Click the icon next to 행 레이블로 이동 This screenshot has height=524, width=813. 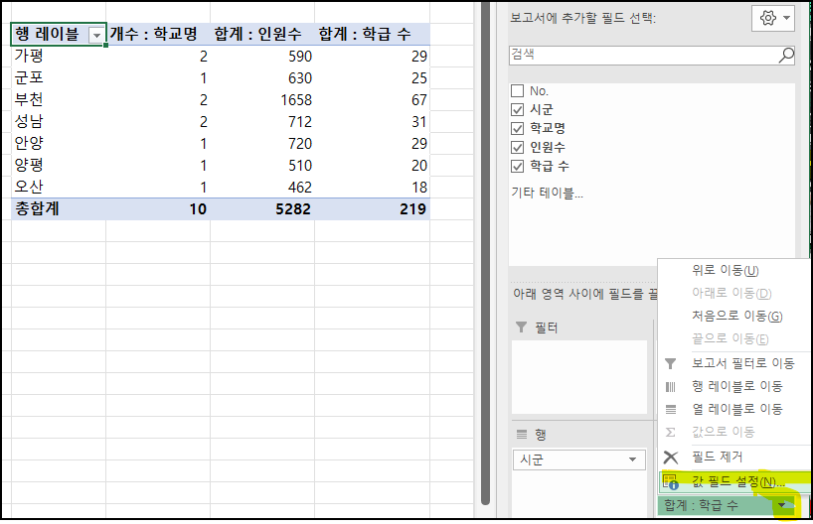671,387
